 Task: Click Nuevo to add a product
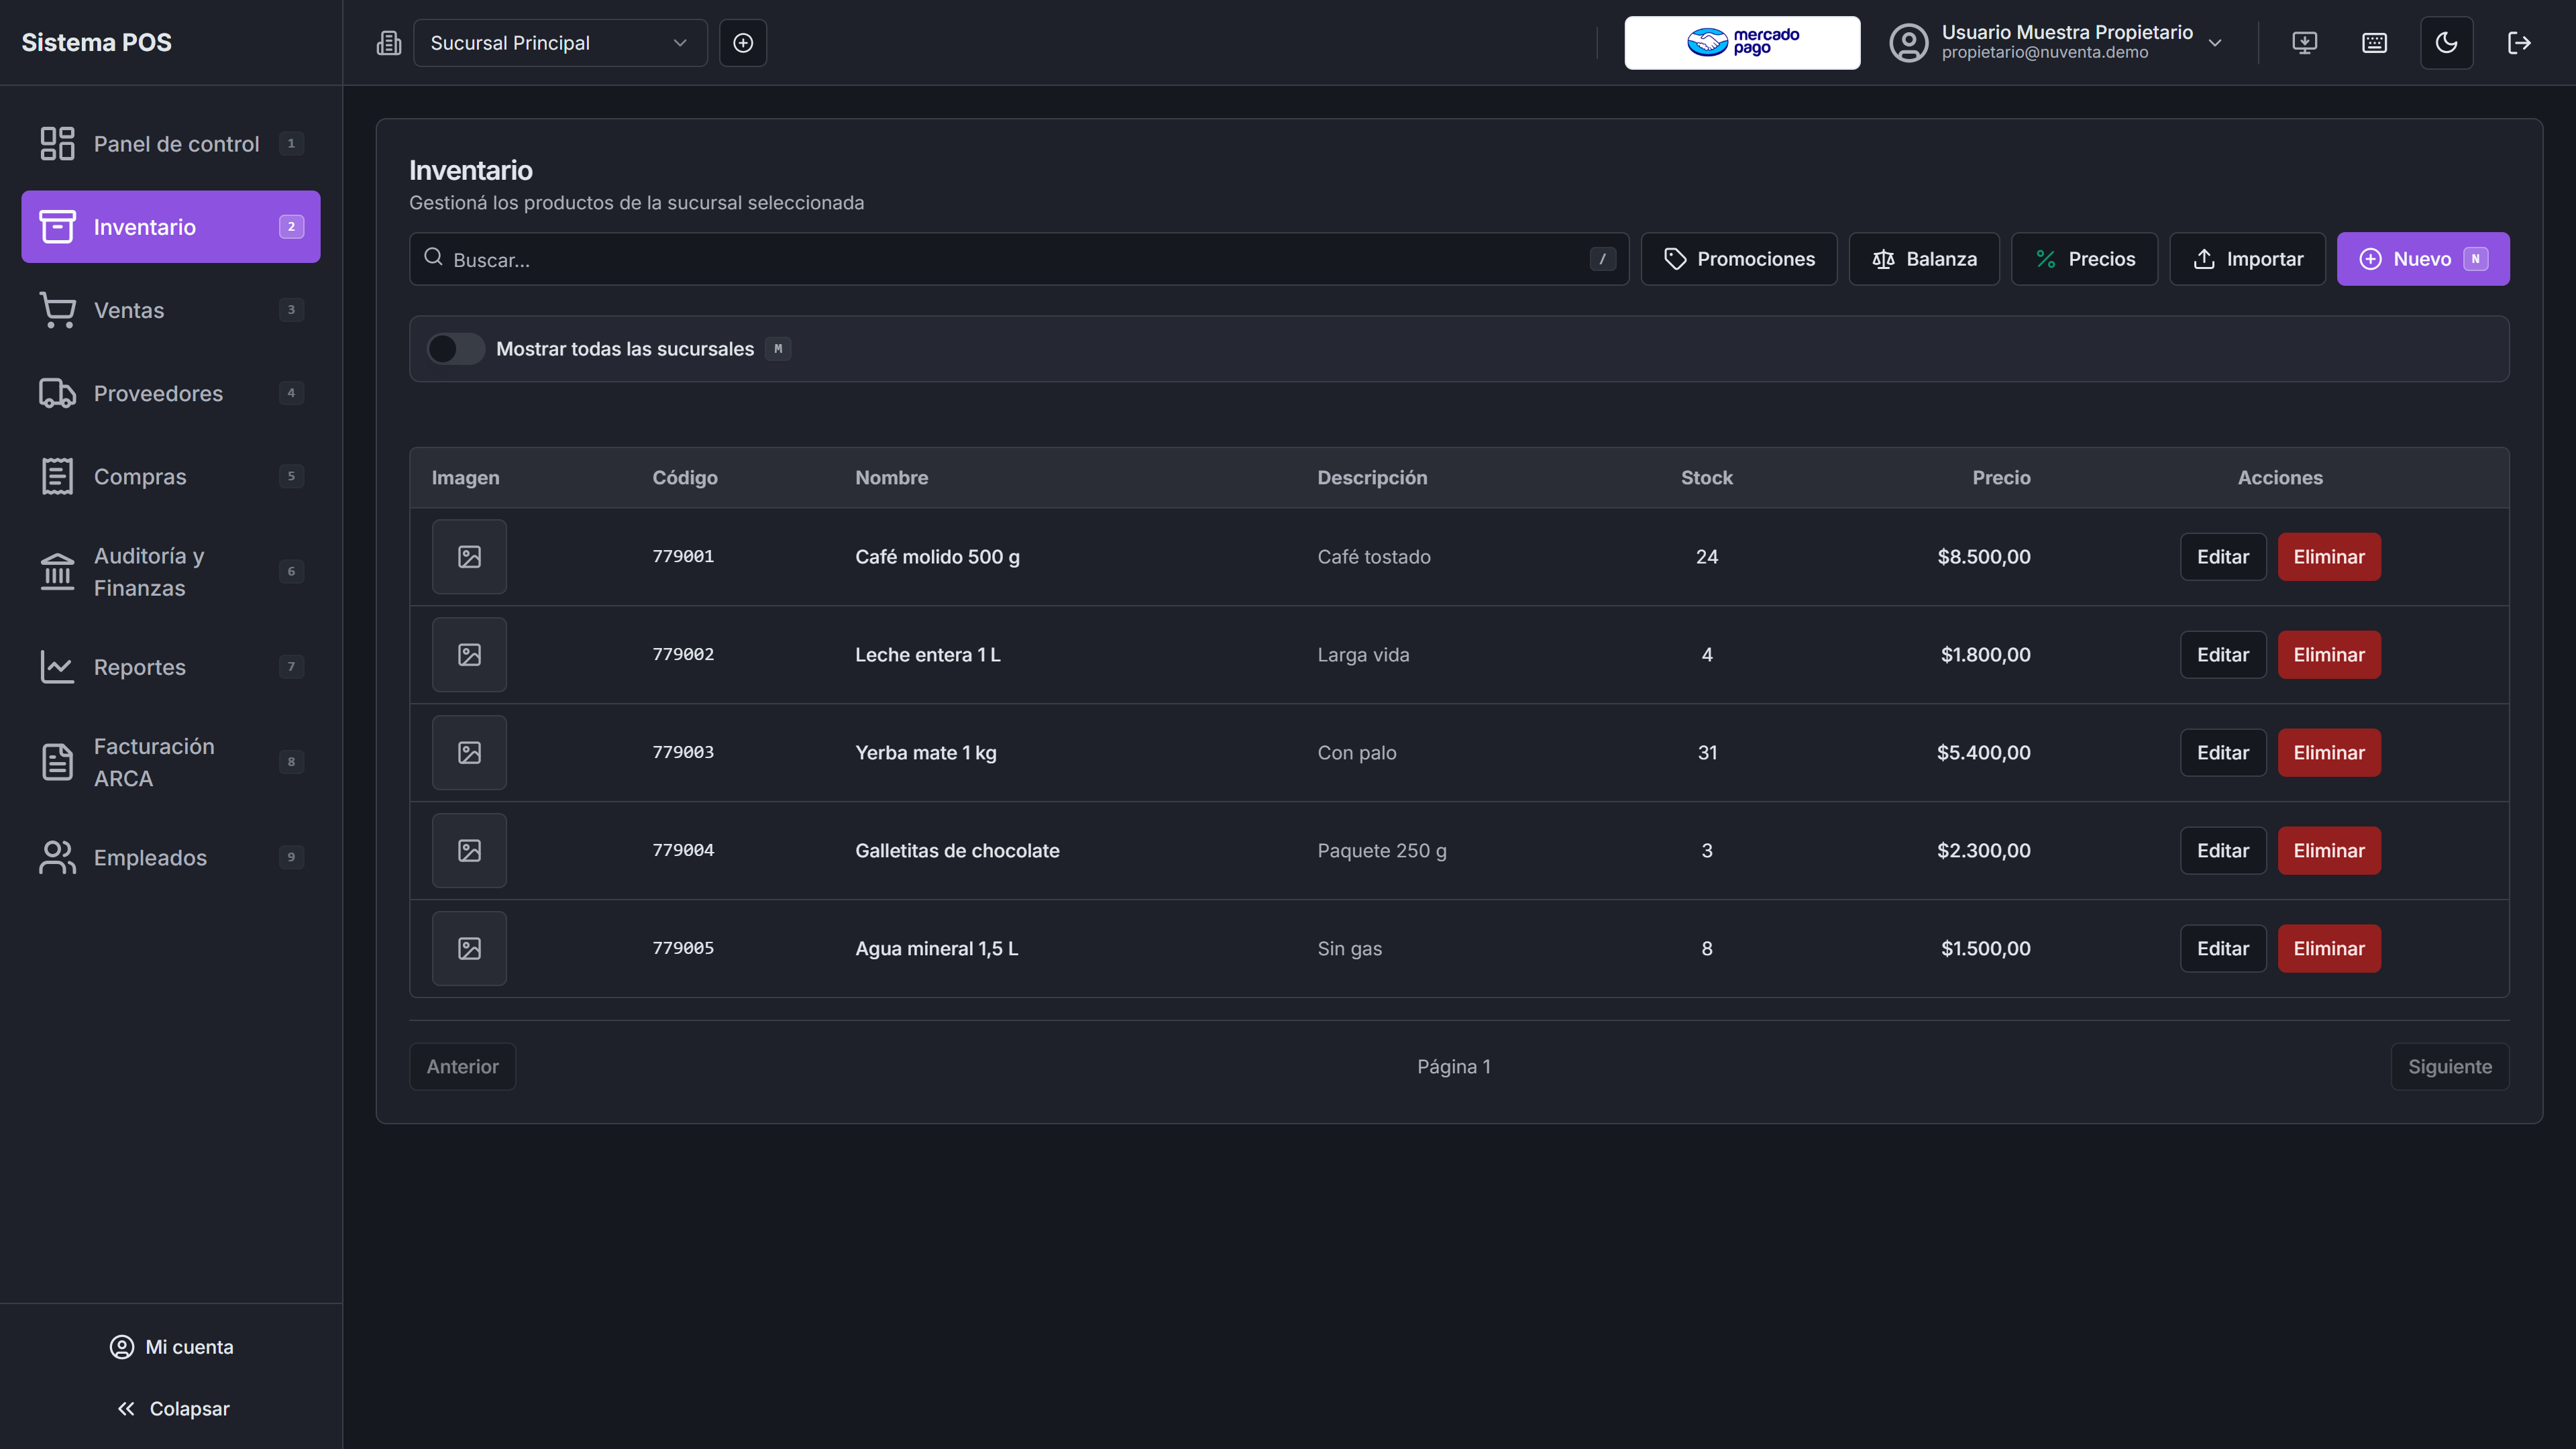(2423, 259)
